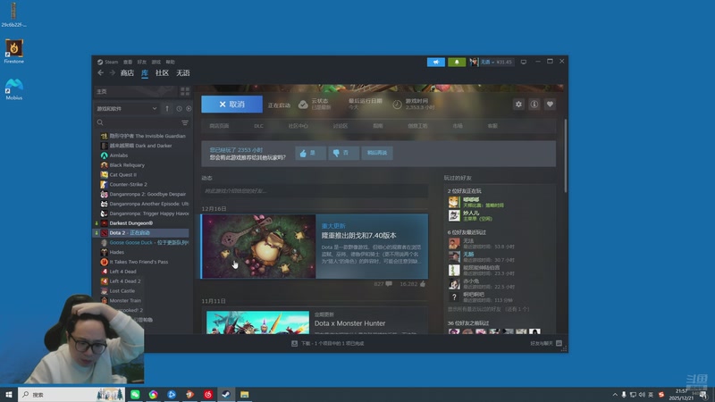Select Left 4 Dead 2 in library
Screen dimensions: 715x402
[125, 281]
